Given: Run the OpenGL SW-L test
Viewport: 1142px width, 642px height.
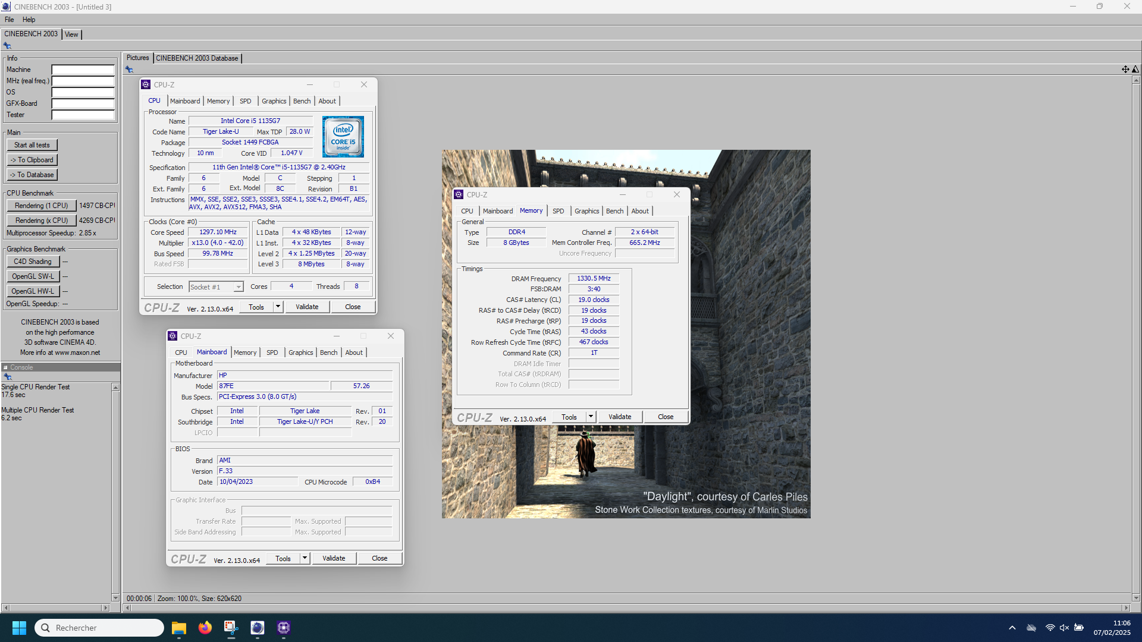Looking at the screenshot, I should click(x=33, y=276).
